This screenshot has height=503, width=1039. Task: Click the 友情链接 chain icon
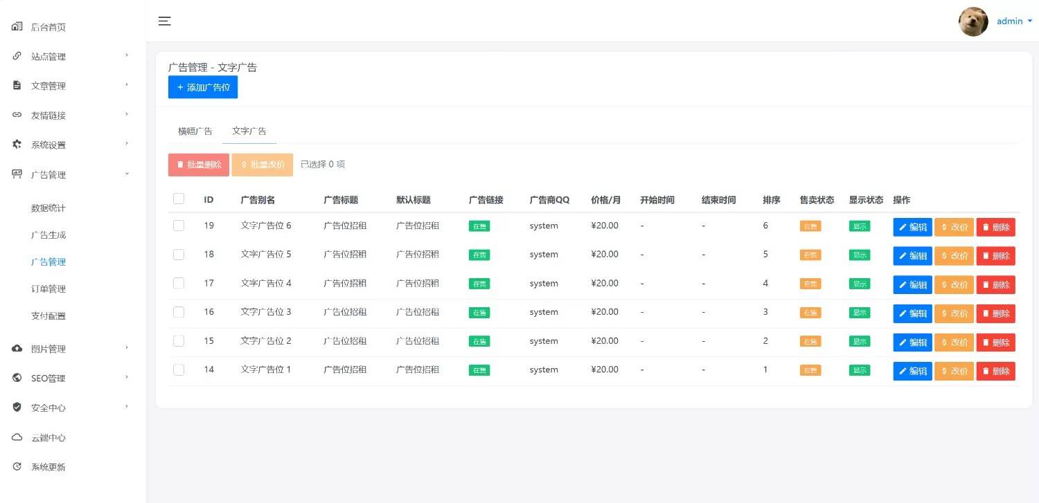pyautogui.click(x=17, y=115)
